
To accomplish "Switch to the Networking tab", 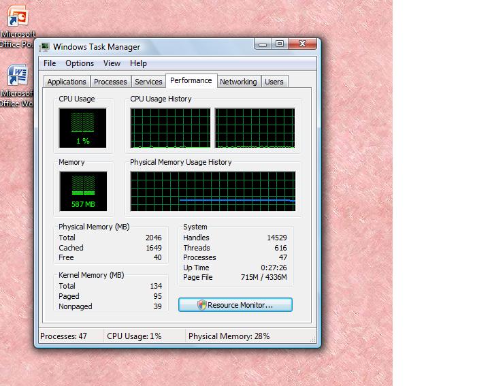I will 239,82.
